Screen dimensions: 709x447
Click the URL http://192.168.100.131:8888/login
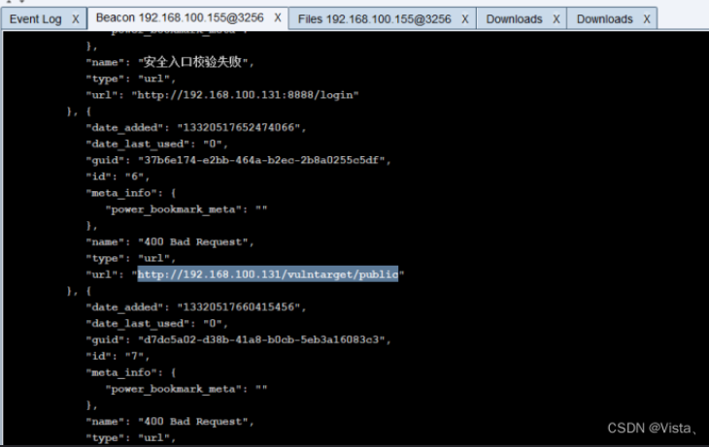click(245, 95)
